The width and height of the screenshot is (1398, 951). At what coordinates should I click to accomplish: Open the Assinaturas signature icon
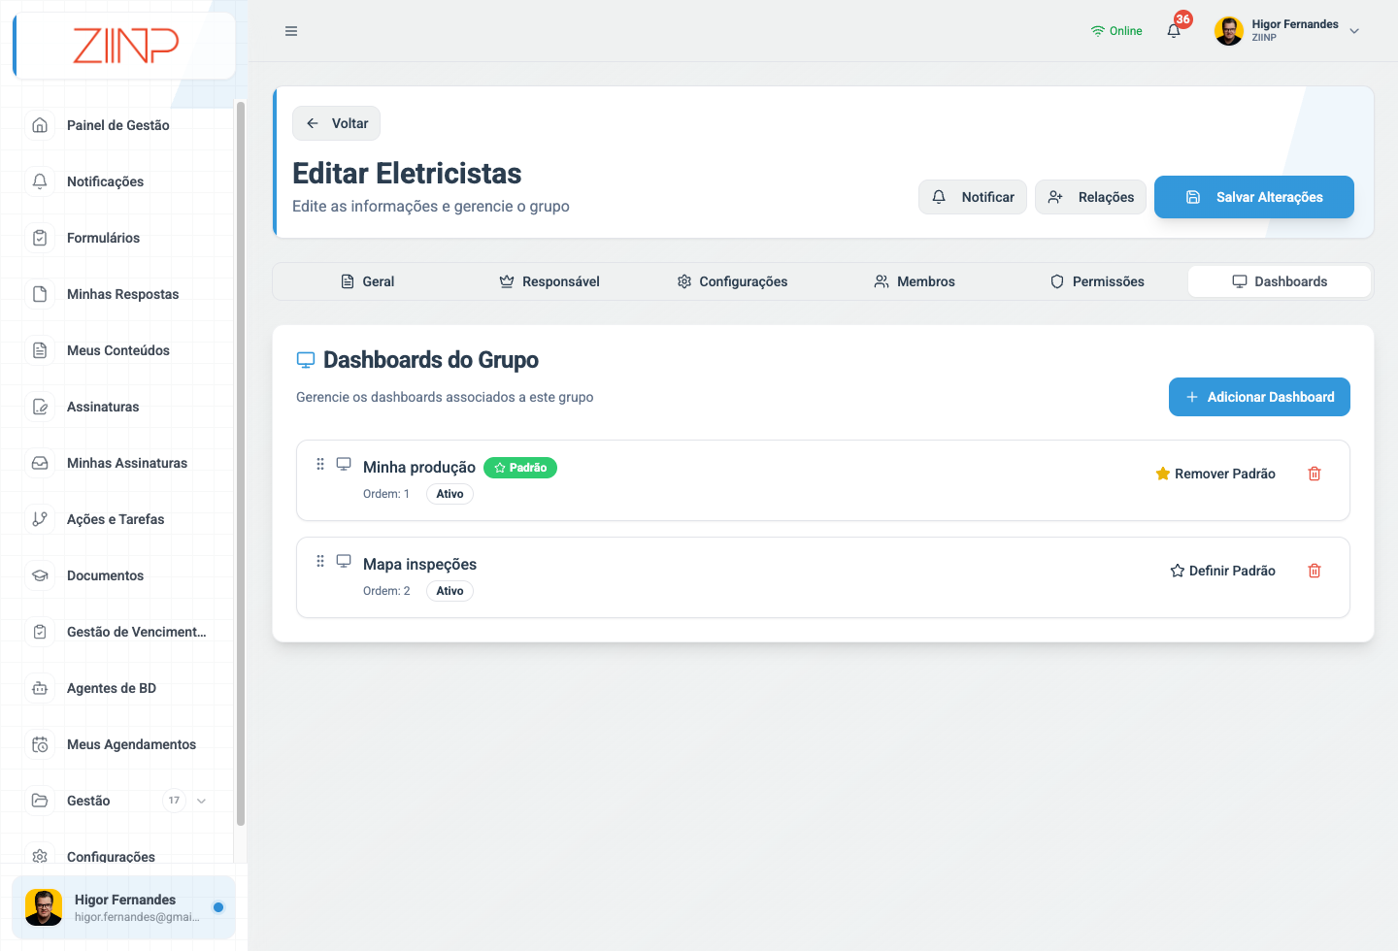tap(40, 407)
